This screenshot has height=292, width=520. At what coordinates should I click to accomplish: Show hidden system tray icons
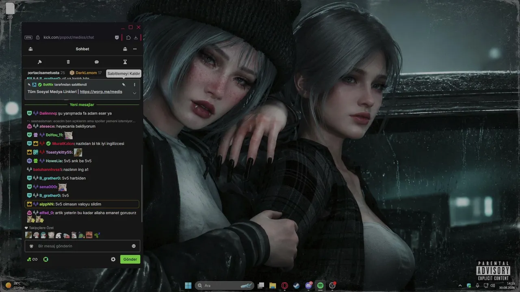[460, 286]
